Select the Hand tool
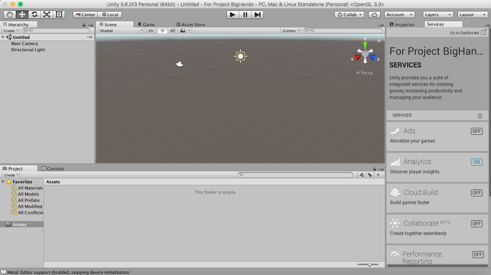 (x=10, y=15)
